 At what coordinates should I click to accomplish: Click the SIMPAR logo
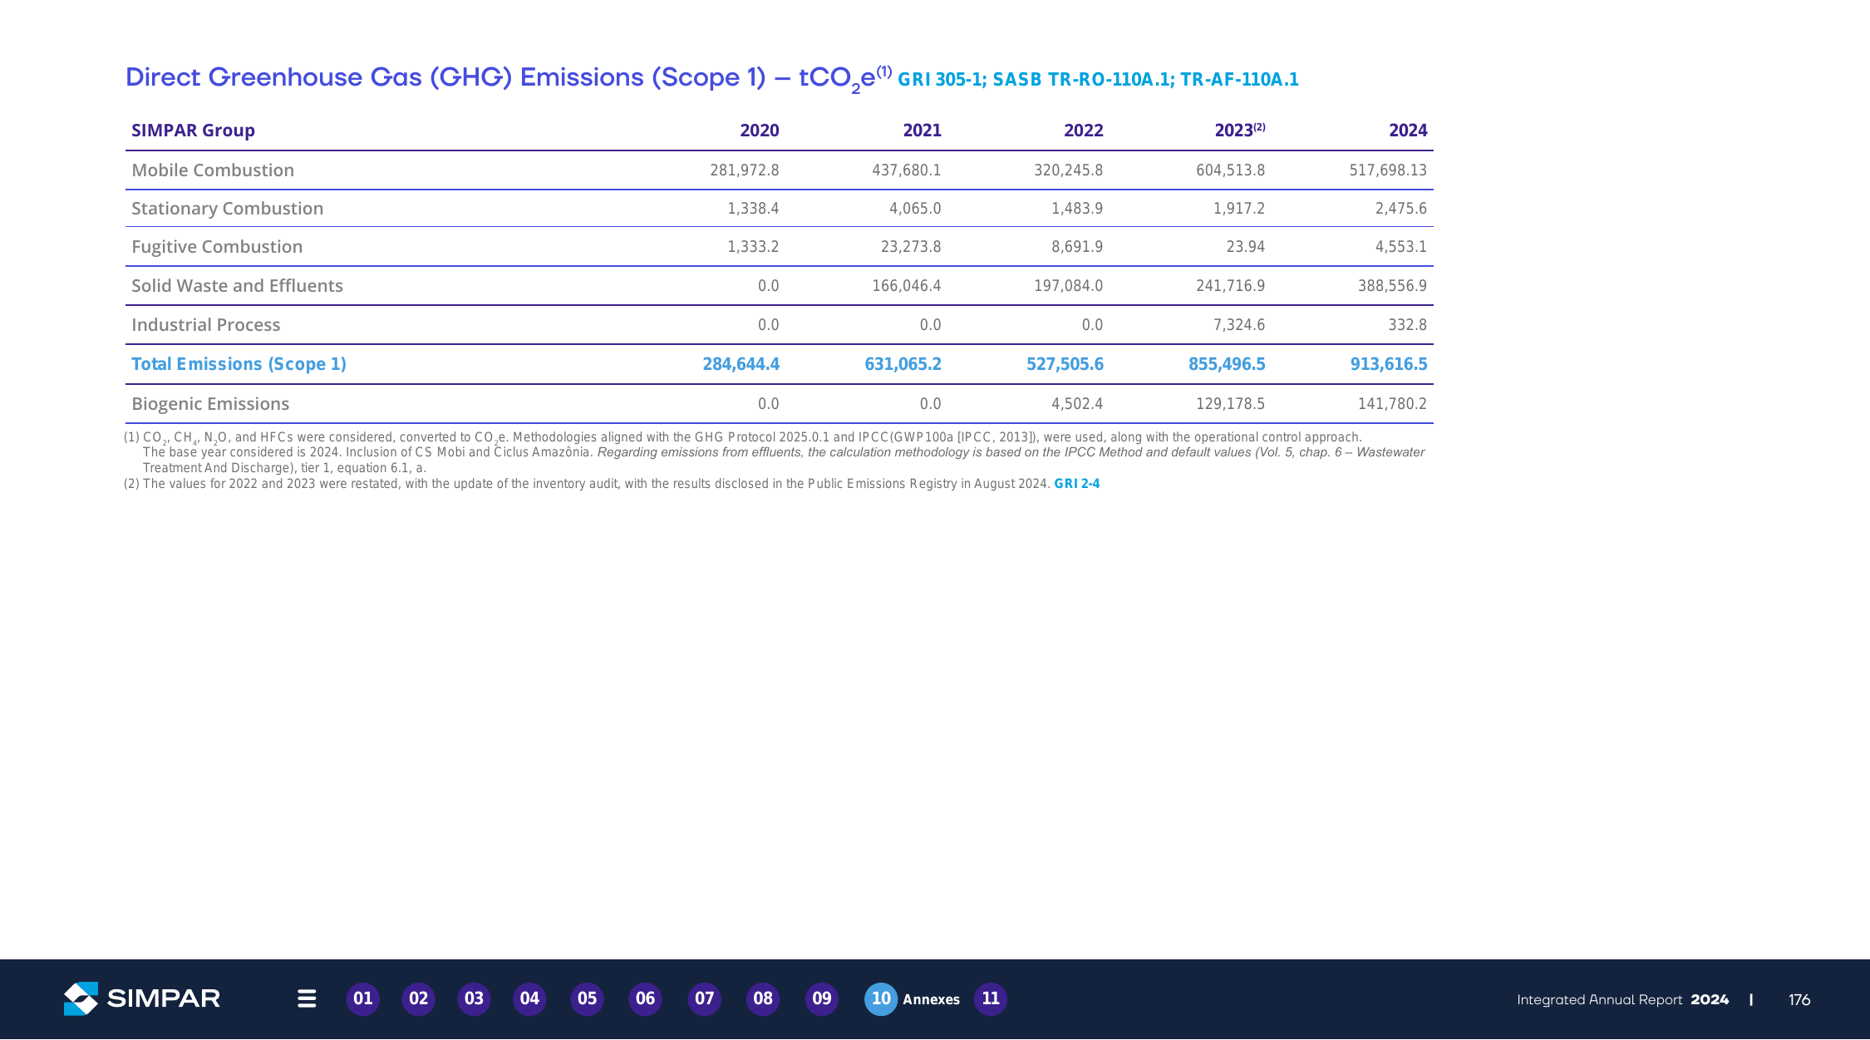(x=142, y=998)
